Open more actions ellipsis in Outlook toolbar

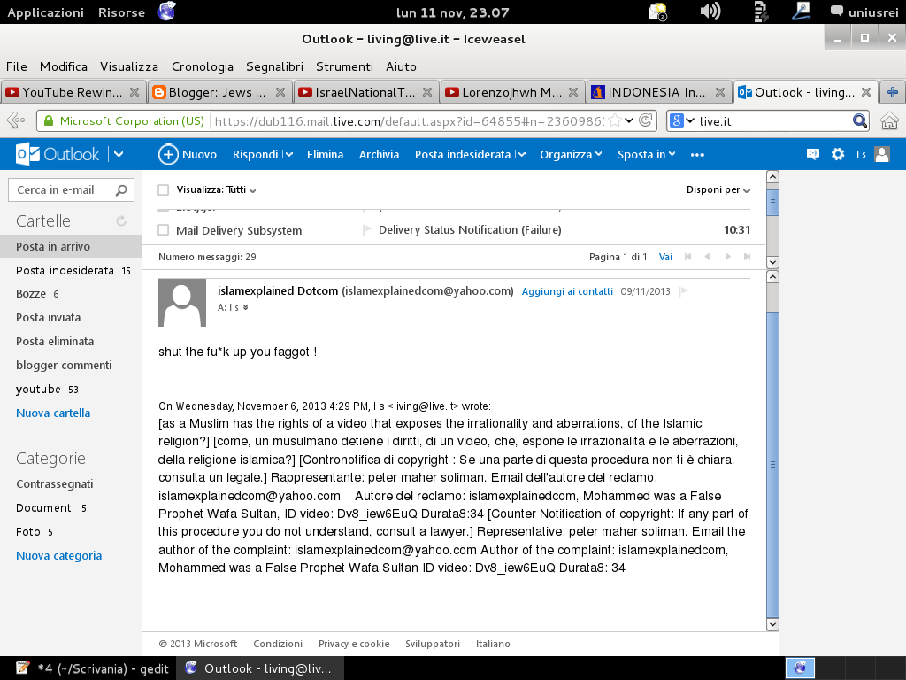pos(697,154)
